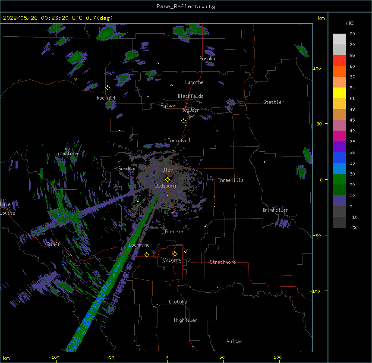Click the Limestone label

pyautogui.click(x=66, y=153)
